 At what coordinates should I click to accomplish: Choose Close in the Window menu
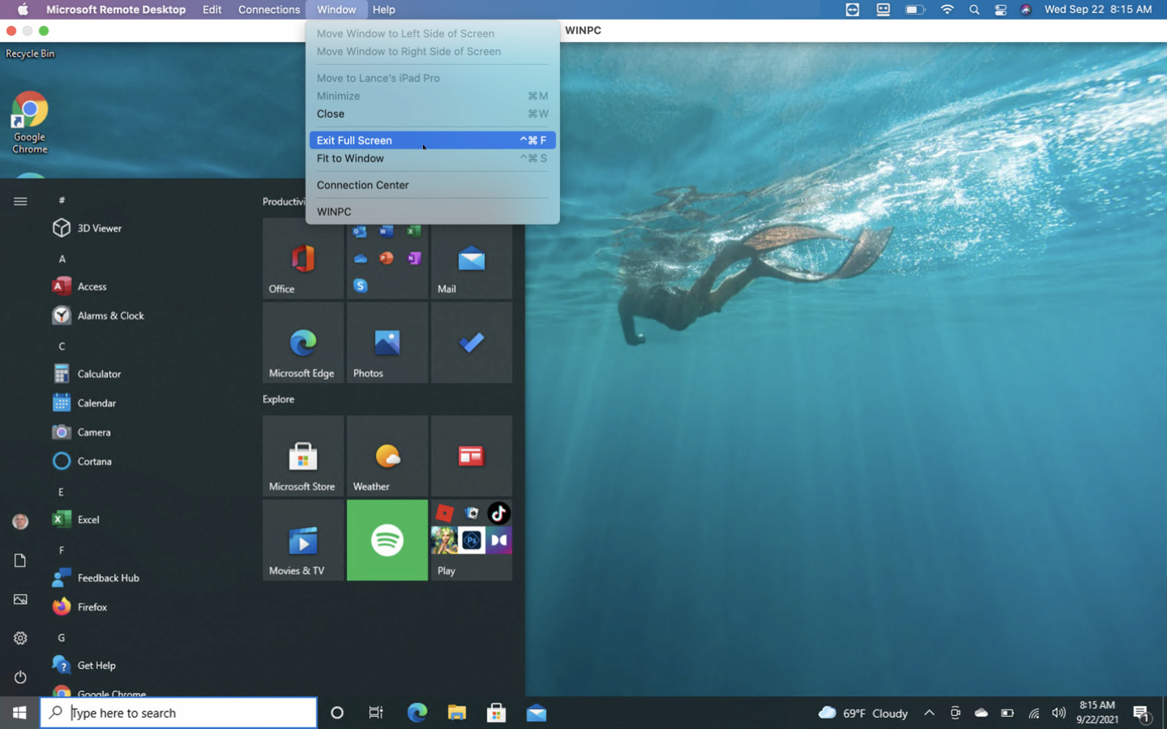(x=432, y=114)
